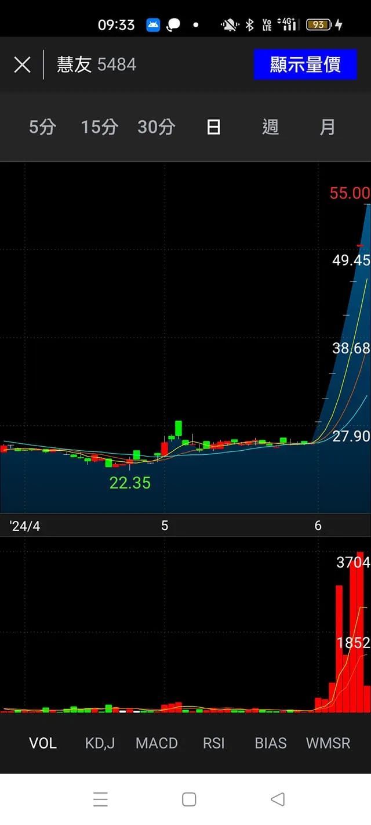The image size is (371, 825).
Task: Tap the 09:33 clock in status bar
Action: click(116, 25)
